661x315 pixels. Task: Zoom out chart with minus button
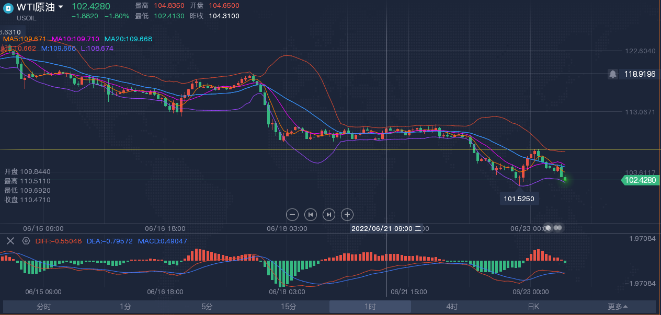[x=293, y=214]
